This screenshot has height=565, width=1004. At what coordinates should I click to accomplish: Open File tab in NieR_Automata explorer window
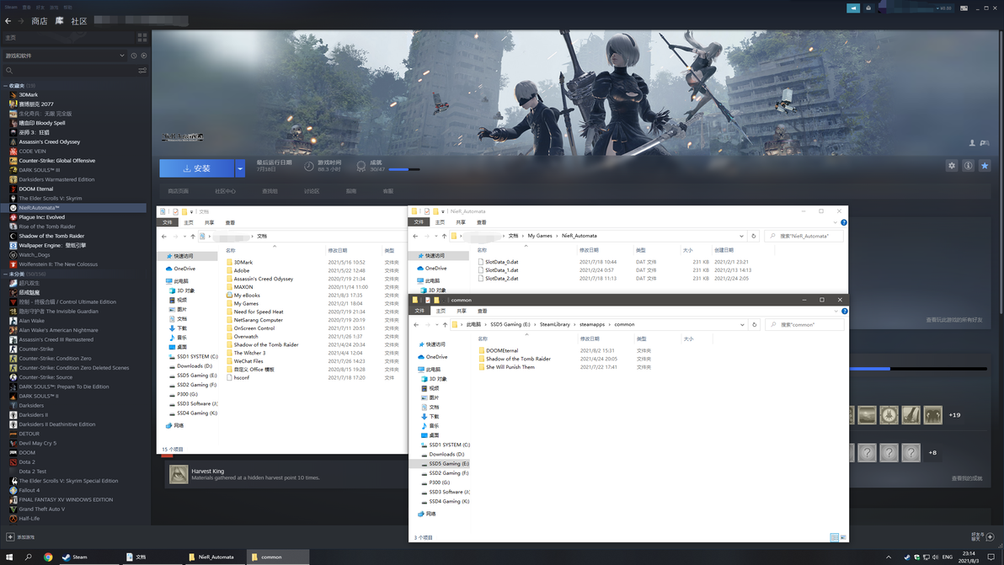(418, 222)
